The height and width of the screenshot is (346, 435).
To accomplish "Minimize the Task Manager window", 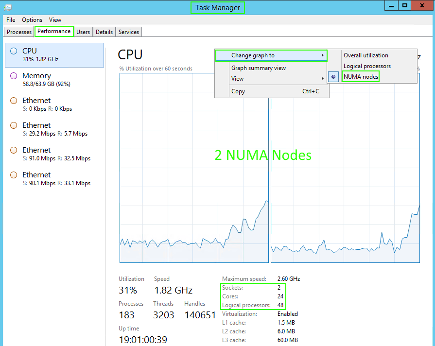I will click(391, 5).
